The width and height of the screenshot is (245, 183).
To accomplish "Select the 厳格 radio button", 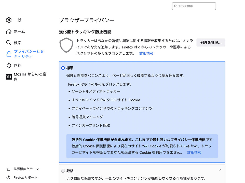I will pyautogui.click(x=63, y=171).
